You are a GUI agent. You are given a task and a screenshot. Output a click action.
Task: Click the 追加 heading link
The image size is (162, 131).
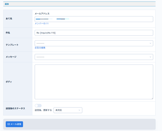7,4
